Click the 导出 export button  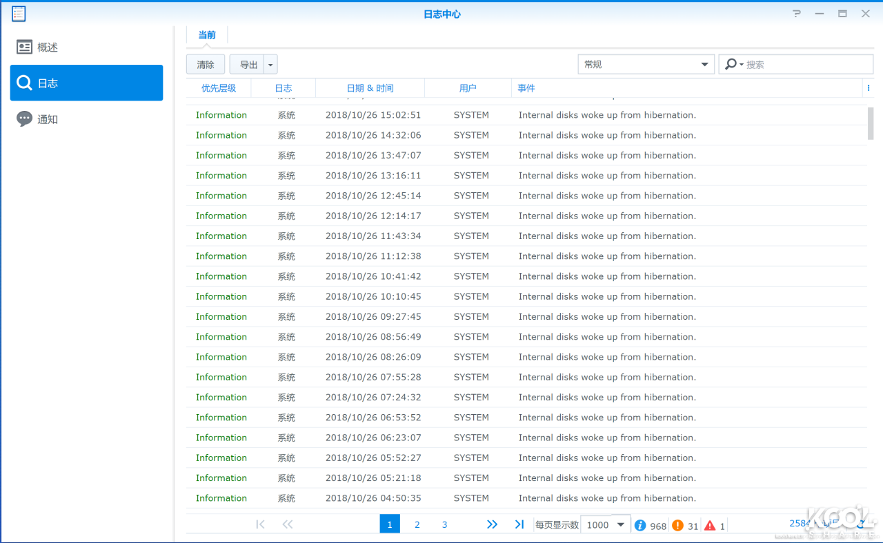(x=248, y=65)
